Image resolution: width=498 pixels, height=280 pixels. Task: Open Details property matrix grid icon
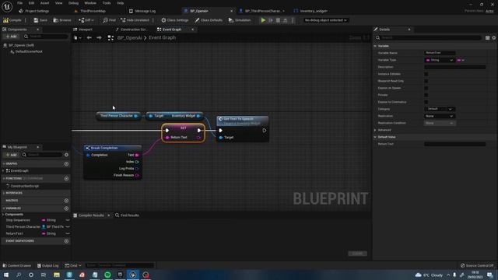(x=488, y=38)
